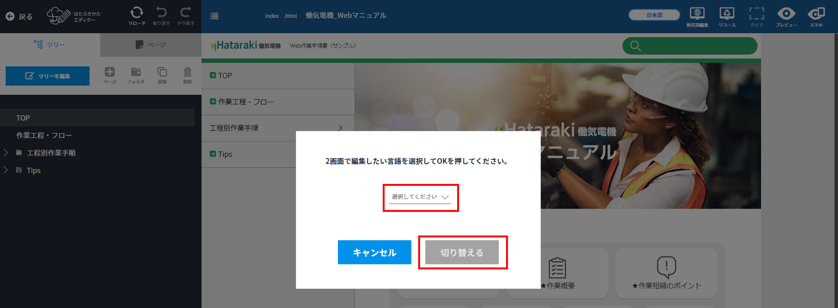Screen dimensions: 838x308
Task: Click the Reload (リロード) icon
Action: tap(137, 13)
